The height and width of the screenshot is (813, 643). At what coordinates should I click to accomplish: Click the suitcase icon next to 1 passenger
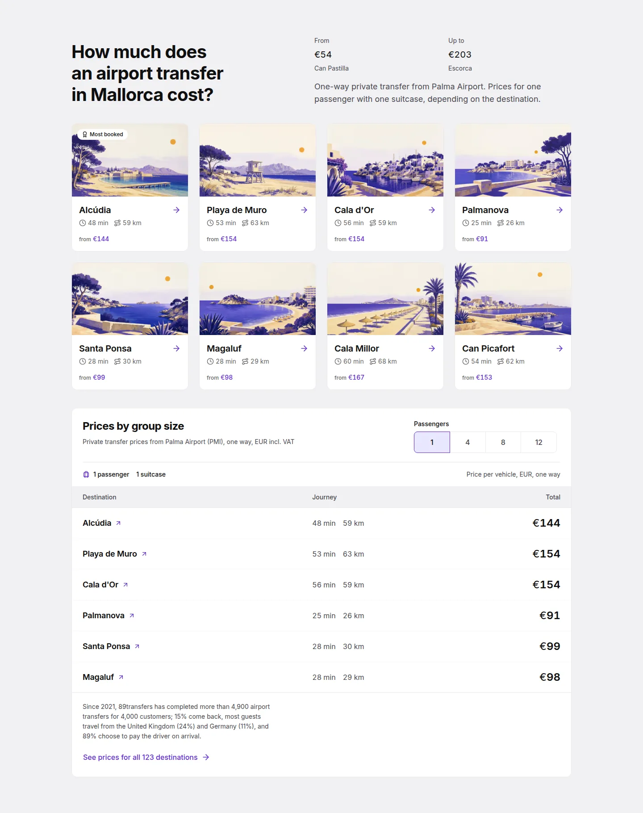tap(86, 474)
